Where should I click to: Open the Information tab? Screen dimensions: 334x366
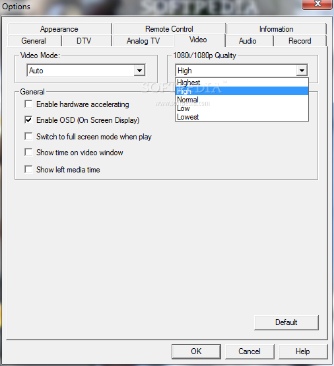click(277, 29)
